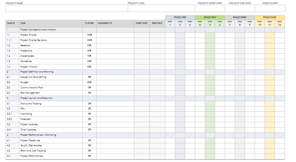Select the 40% done cell for Projections
The width and height of the screenshot is (296, 162).
coord(89,51)
